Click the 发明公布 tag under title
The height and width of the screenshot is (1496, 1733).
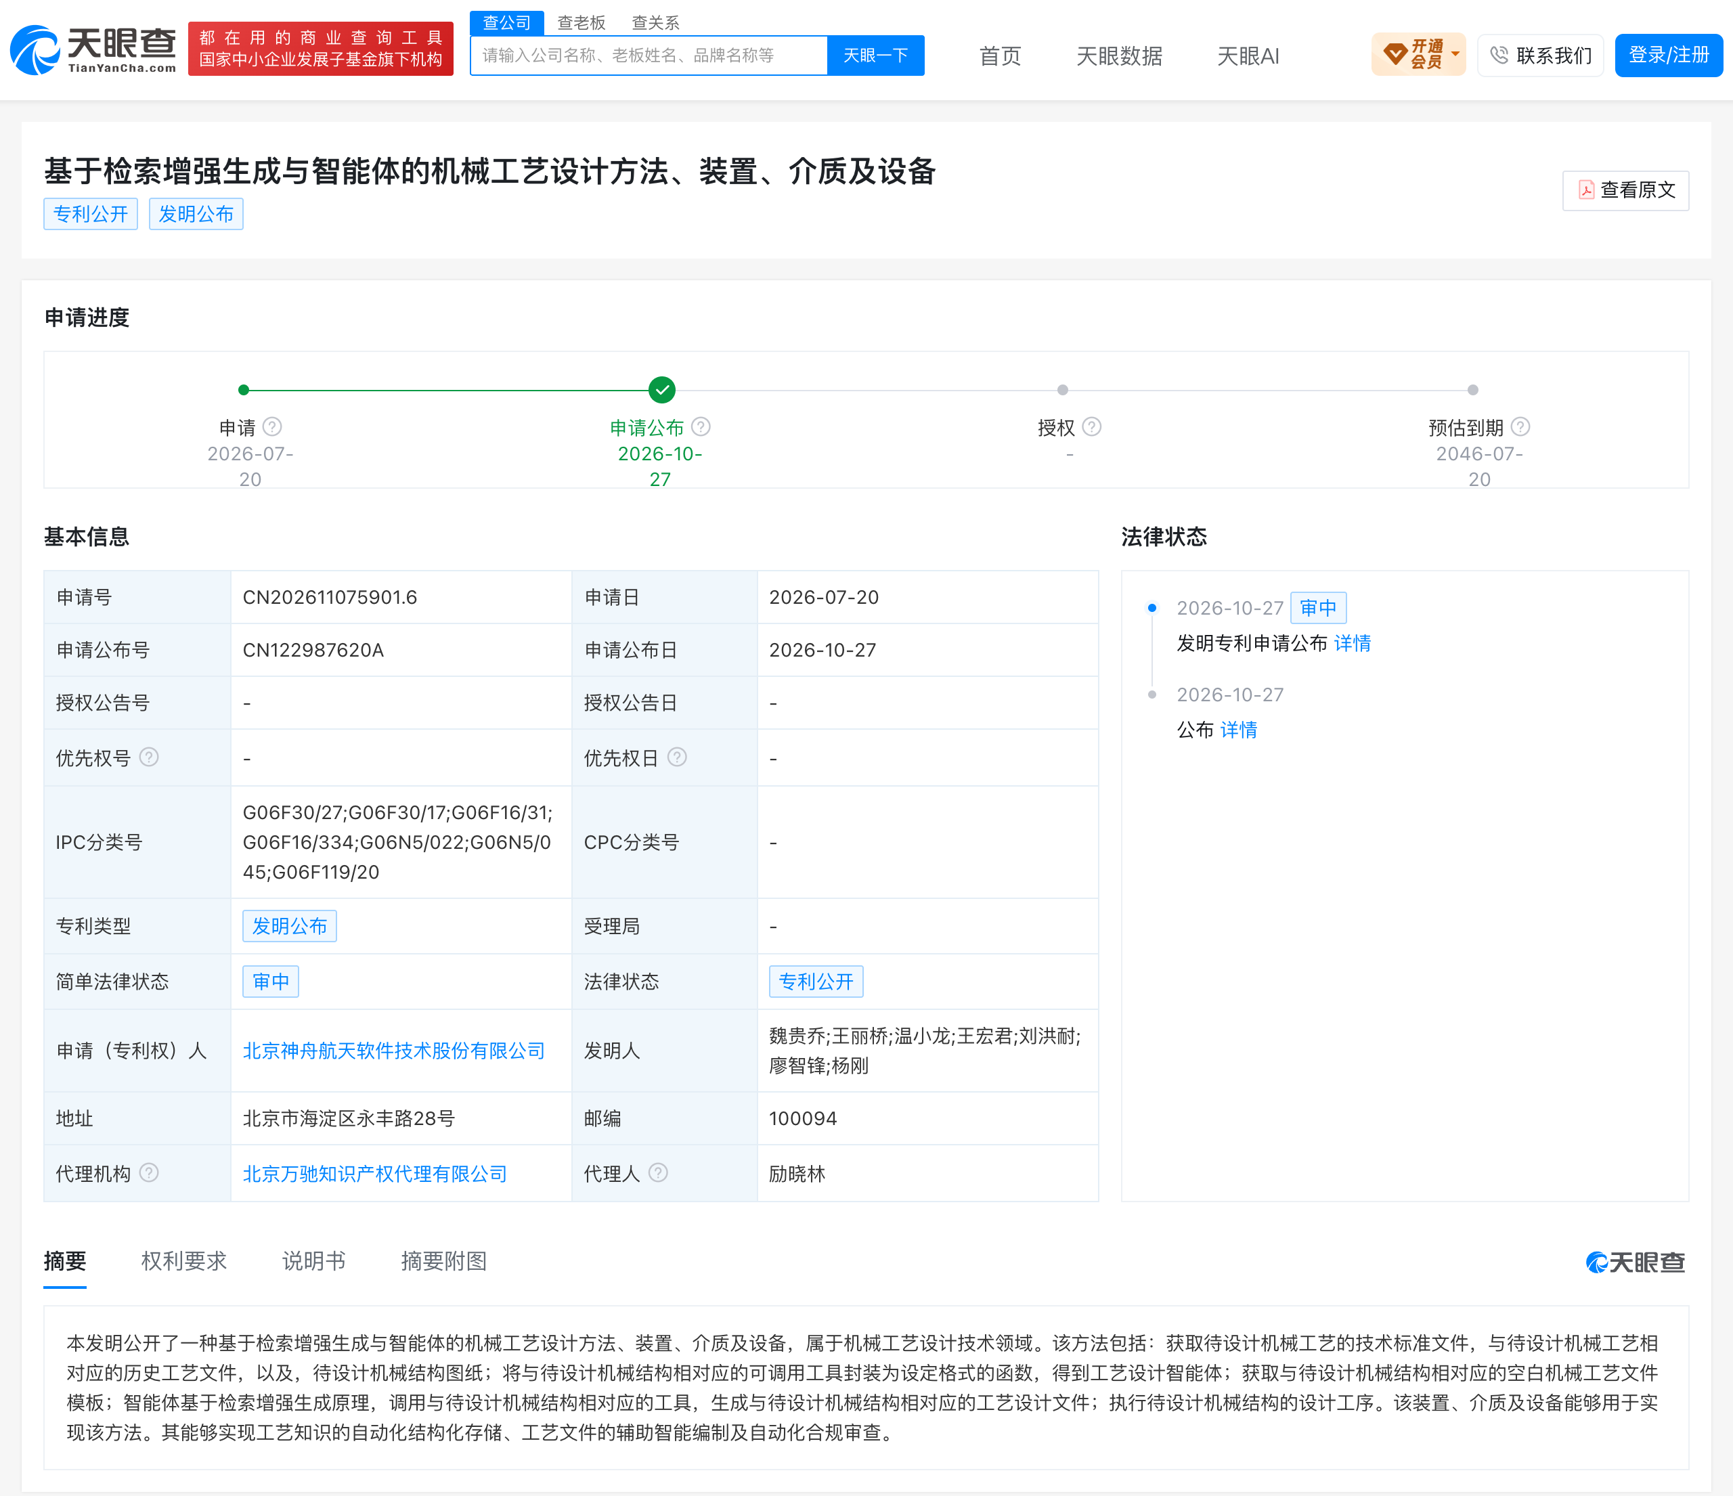[196, 214]
